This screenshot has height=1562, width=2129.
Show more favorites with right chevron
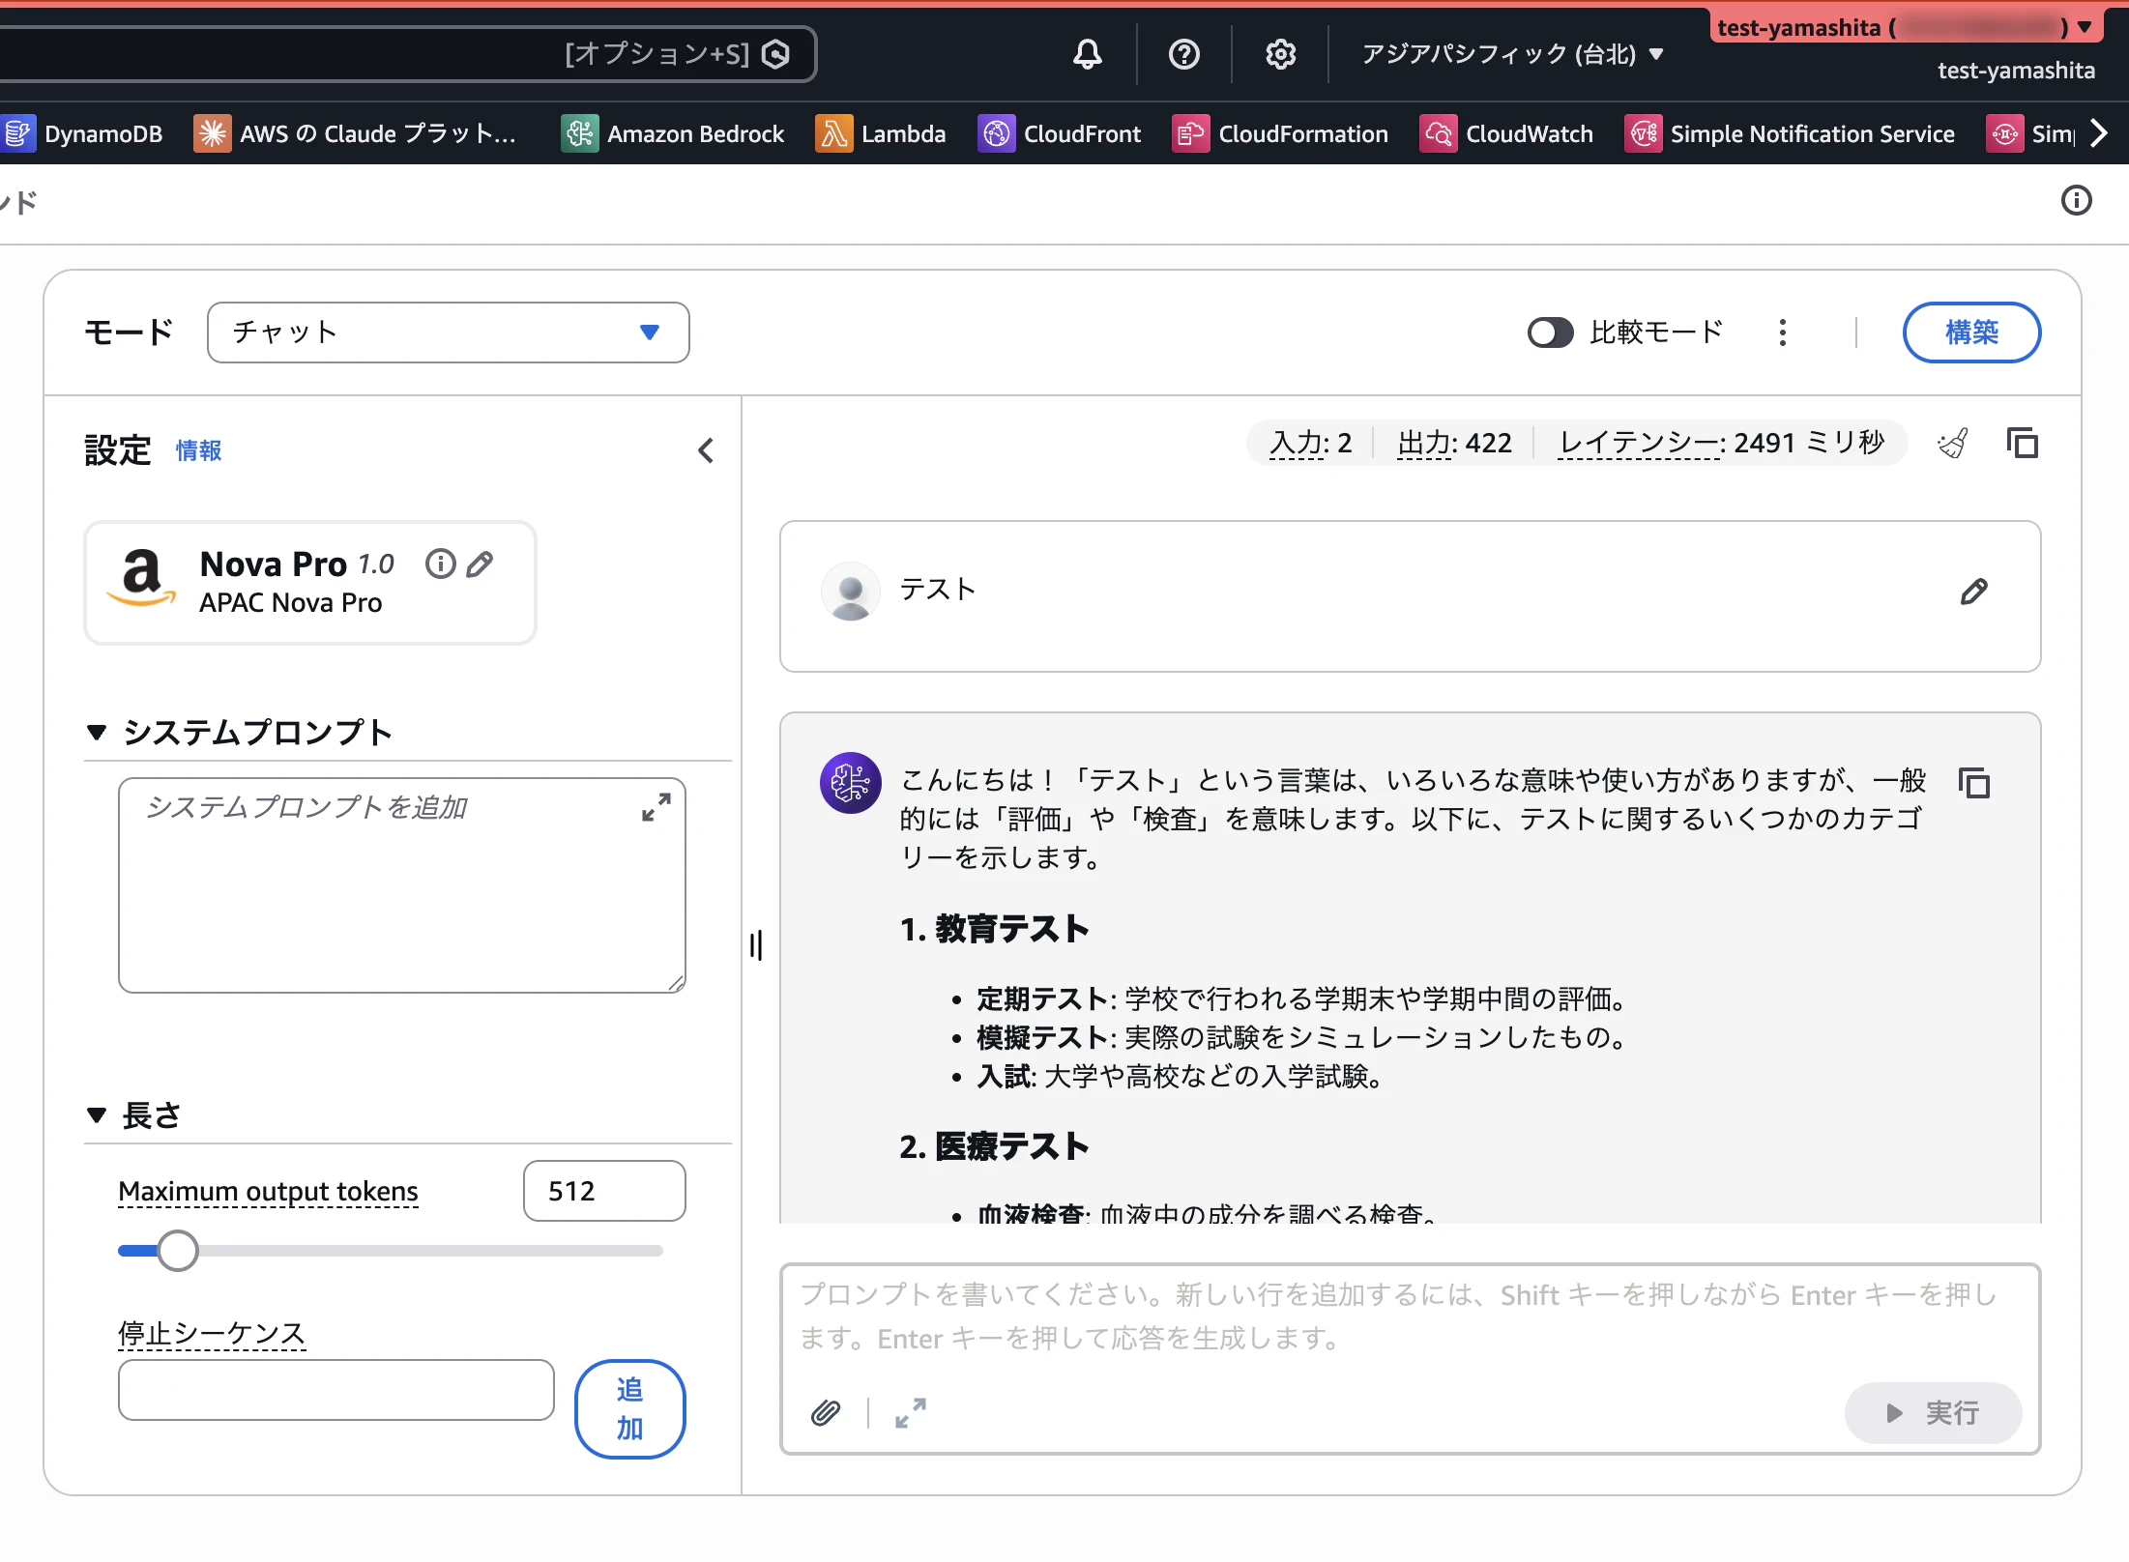pyautogui.click(x=2098, y=133)
